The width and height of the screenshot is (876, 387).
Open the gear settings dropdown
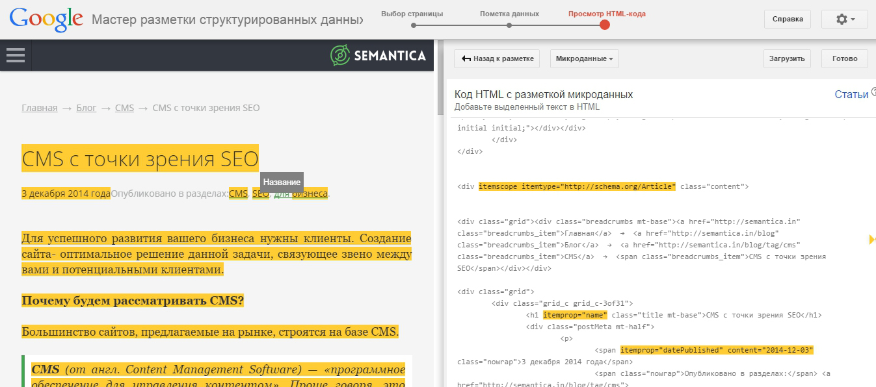click(844, 19)
